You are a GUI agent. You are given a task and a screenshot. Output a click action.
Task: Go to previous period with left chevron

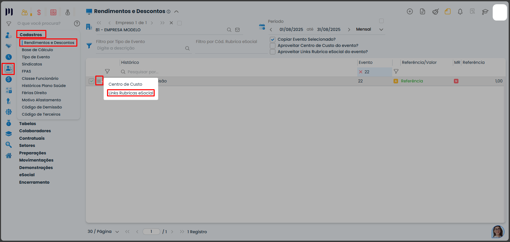[x=271, y=30]
